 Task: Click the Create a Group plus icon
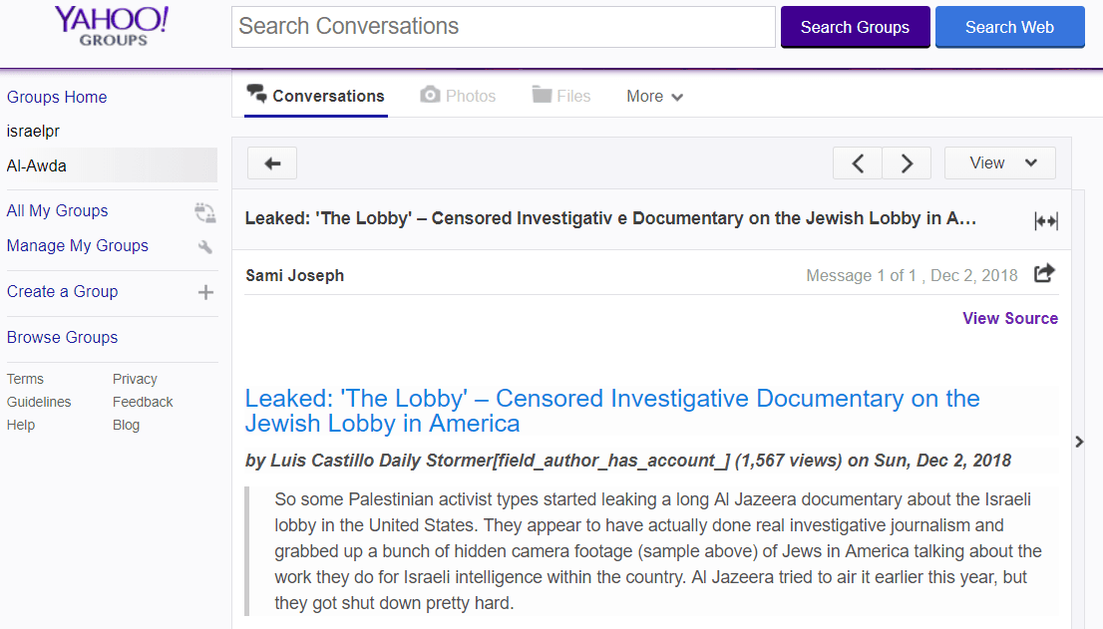[x=205, y=292]
